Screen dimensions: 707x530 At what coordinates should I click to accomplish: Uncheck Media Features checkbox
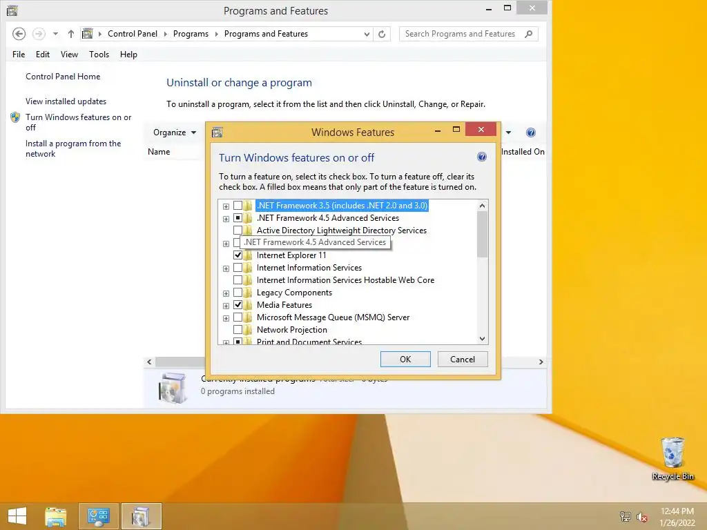point(238,305)
